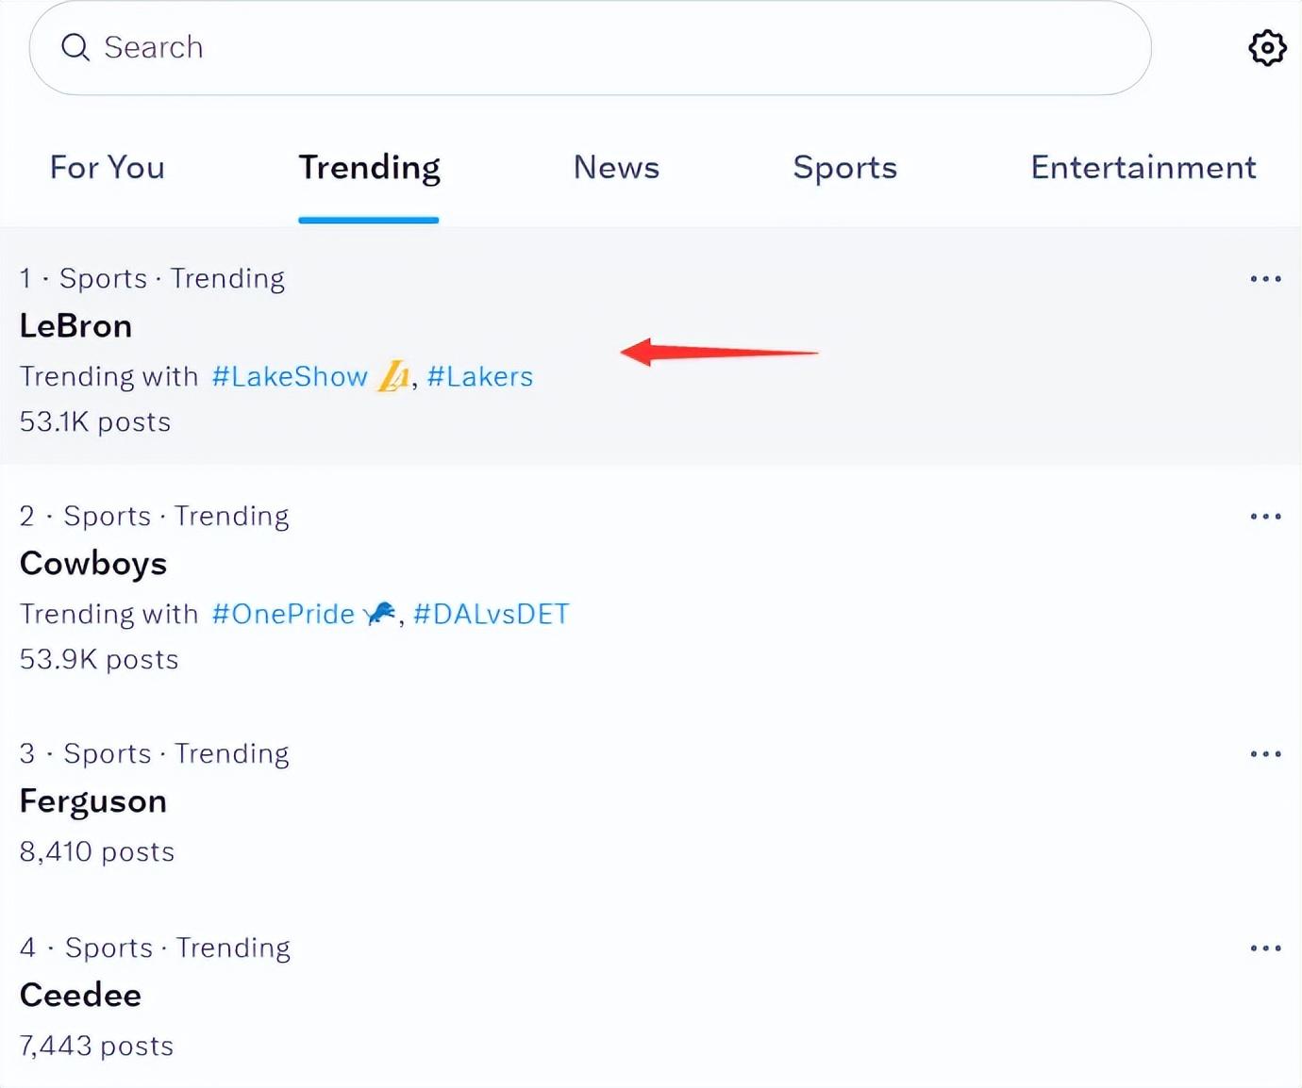This screenshot has width=1302, height=1088.
Task: Open the Ferguson trending topic
Action: coord(93,801)
